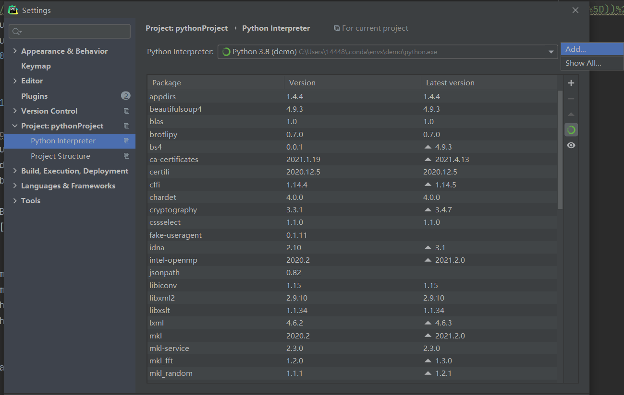624x395 pixels.
Task: Sort by Version column header
Action: click(353, 82)
